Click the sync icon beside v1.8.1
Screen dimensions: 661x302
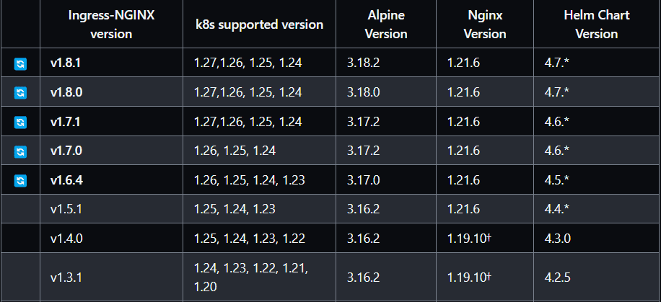tap(20, 63)
